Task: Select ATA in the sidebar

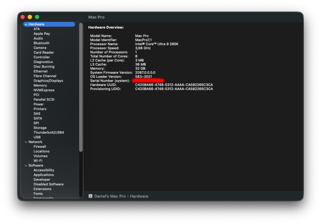Action: [x=37, y=29]
